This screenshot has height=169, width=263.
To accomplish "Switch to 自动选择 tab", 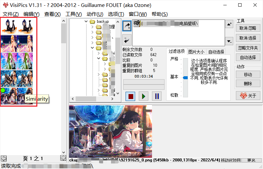I will 216,52.
